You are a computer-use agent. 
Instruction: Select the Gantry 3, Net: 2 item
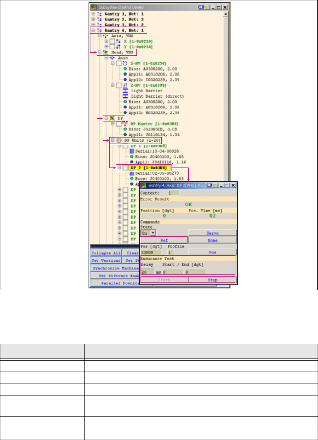[123, 24]
